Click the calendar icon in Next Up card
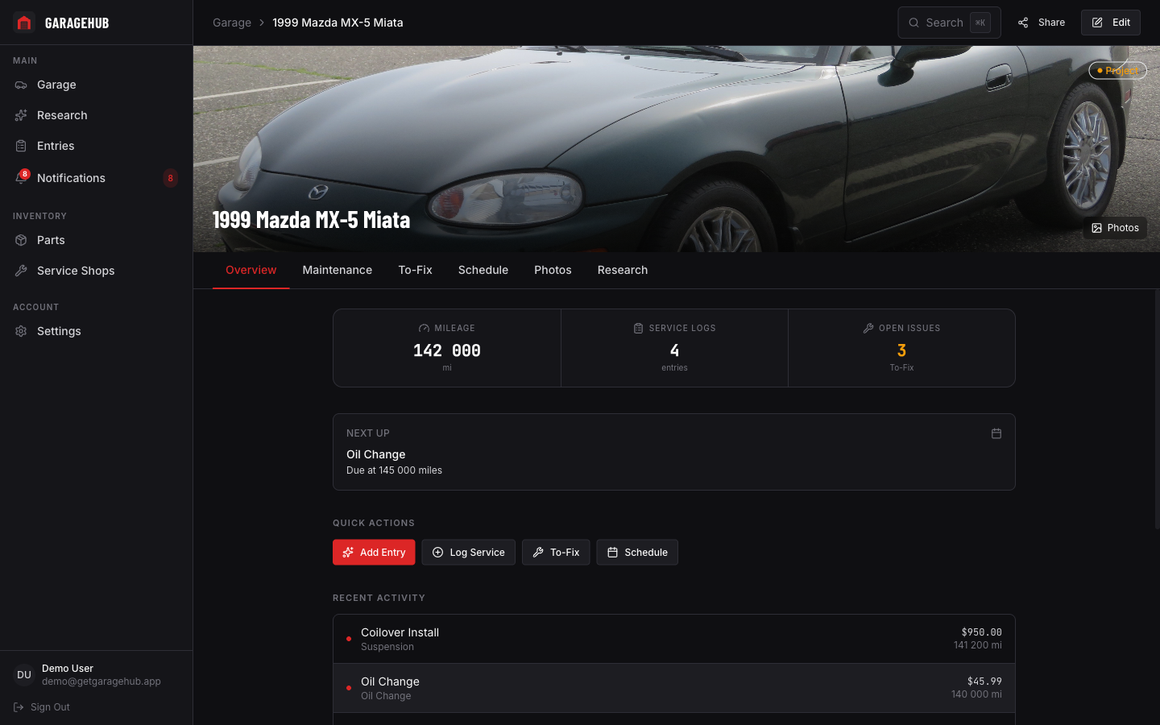The image size is (1160, 725). click(996, 433)
